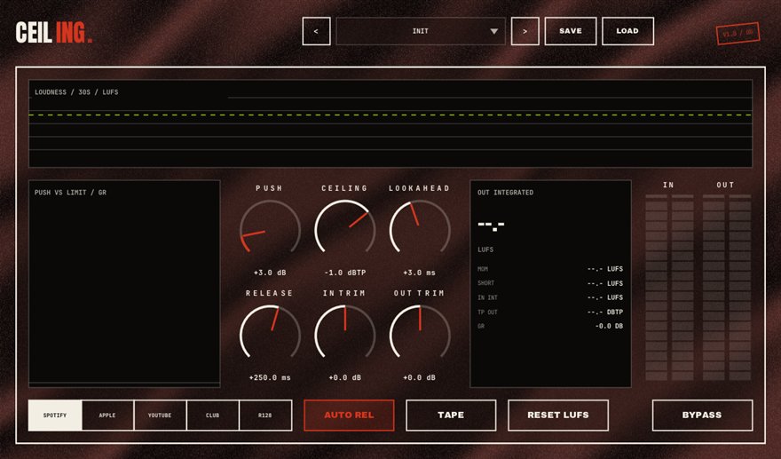This screenshot has width=781, height=459.
Task: Reset the LUFS measurement
Action: coord(558,415)
